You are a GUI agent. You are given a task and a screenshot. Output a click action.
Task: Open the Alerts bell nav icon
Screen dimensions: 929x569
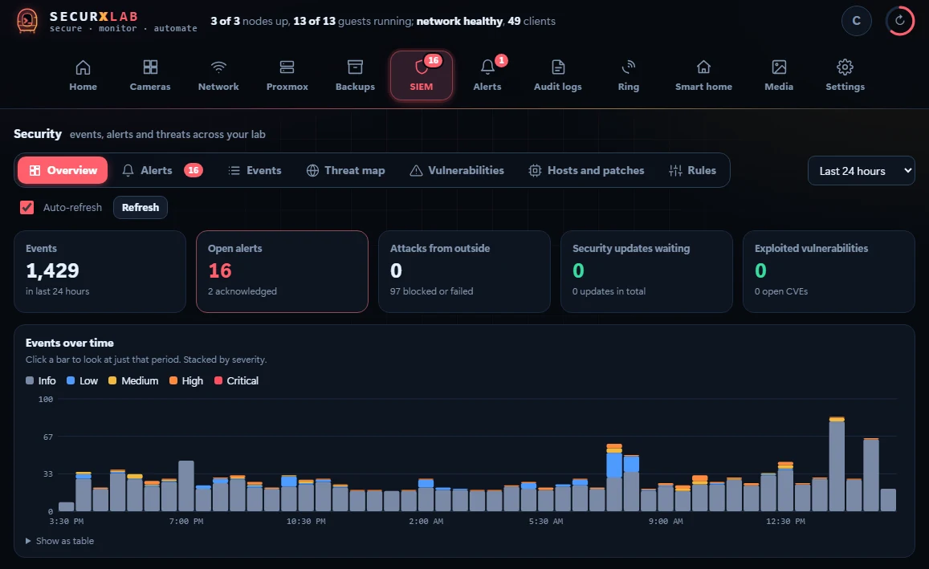(487, 67)
